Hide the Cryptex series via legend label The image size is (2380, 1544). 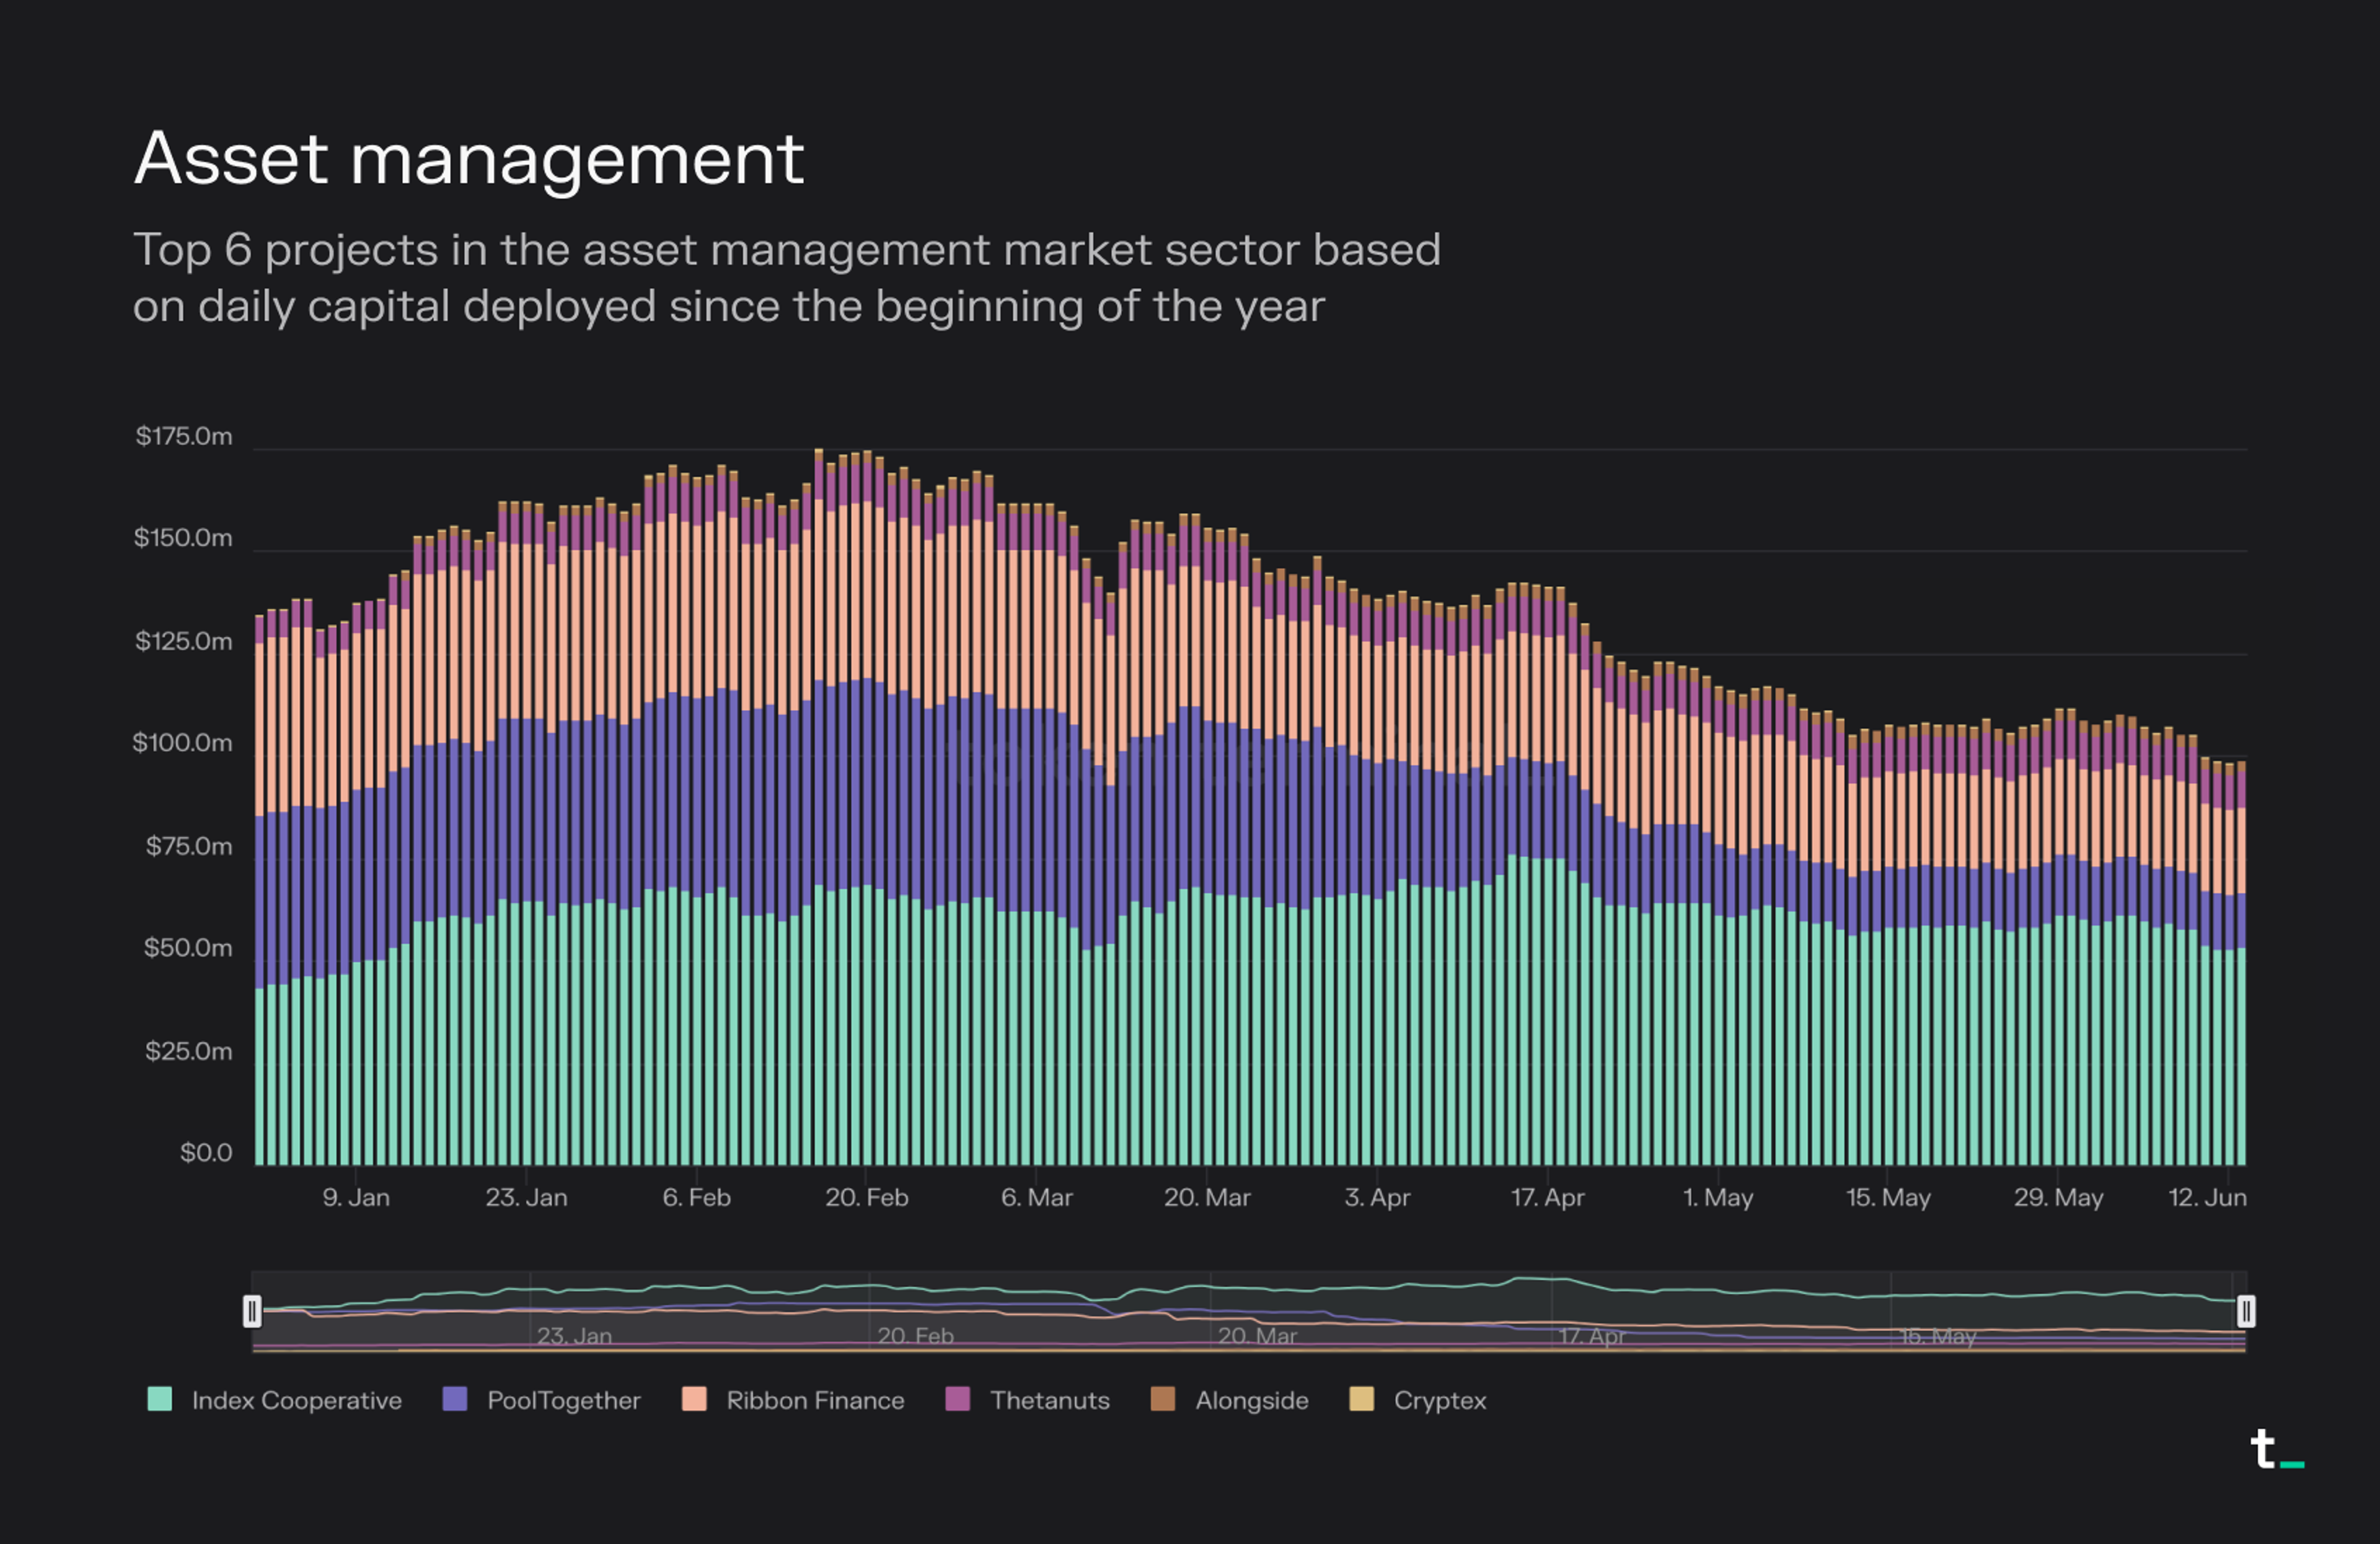click(1439, 1400)
